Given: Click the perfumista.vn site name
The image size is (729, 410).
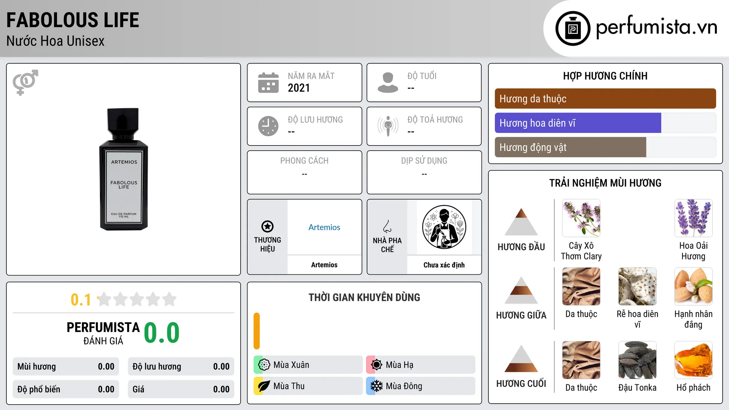Looking at the screenshot, I should [656, 27].
